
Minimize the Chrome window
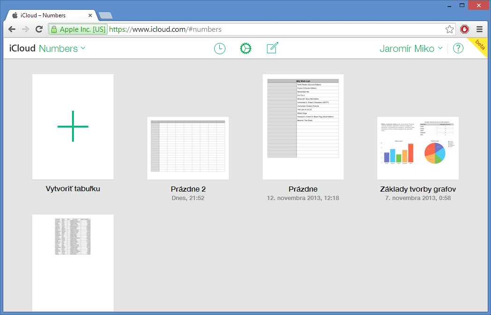tap(449, 5)
